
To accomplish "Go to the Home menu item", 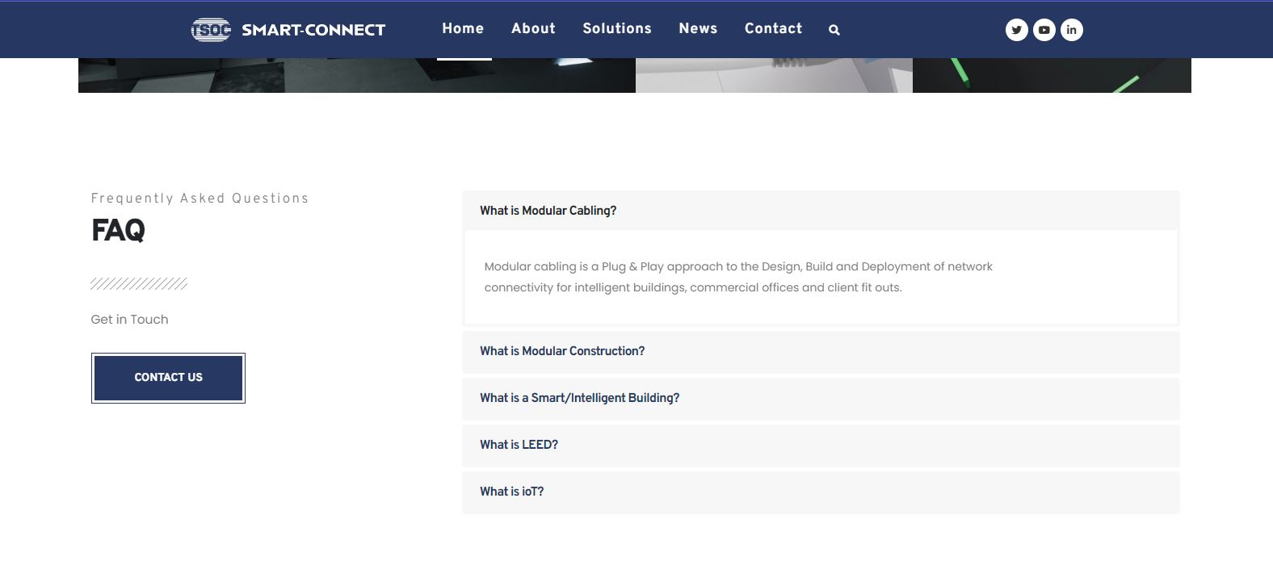I will pos(463,28).
